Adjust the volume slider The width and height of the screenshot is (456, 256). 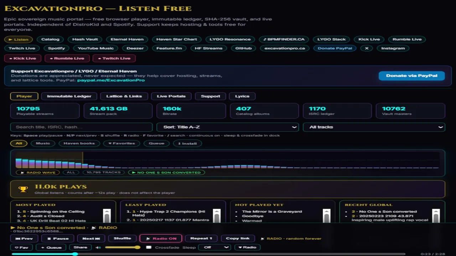coord(123,247)
